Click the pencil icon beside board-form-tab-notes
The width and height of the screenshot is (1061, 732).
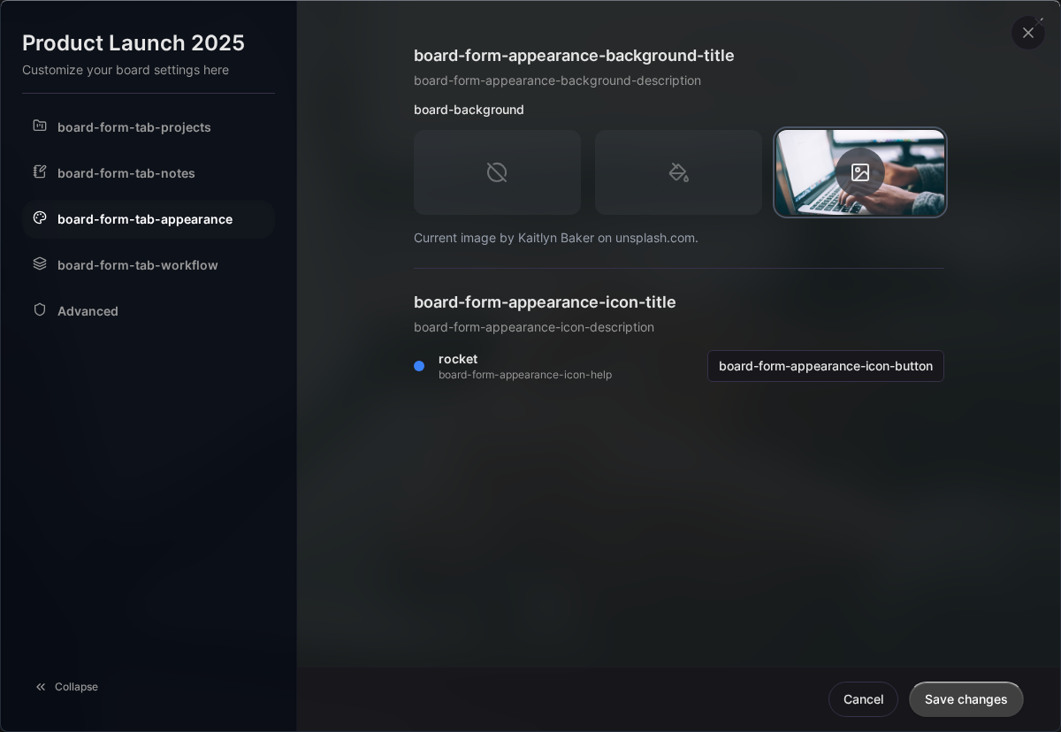click(x=40, y=173)
